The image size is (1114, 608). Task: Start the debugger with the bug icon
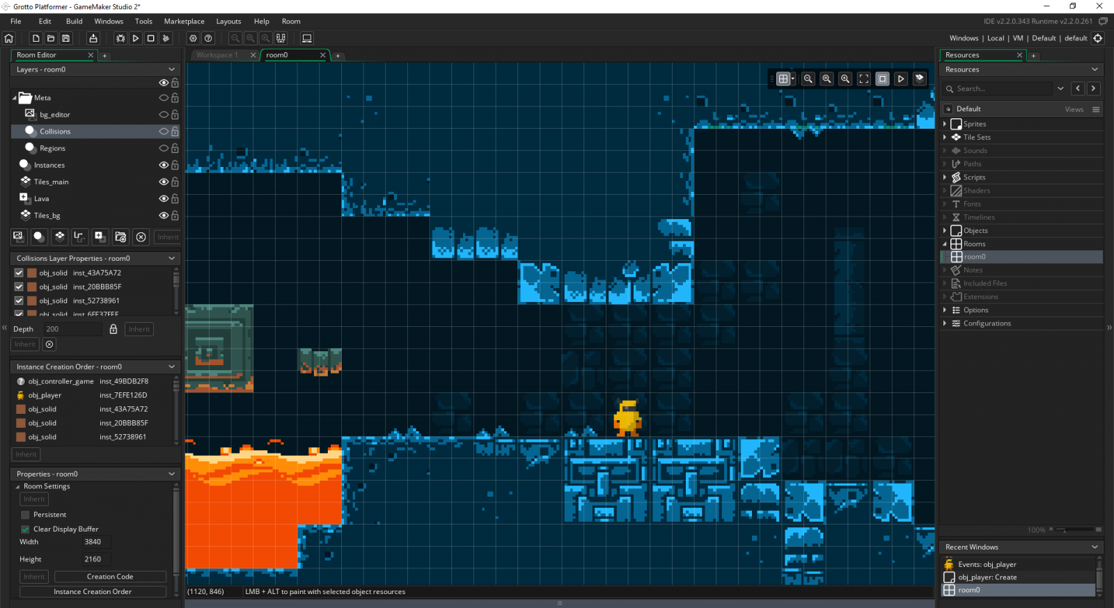(x=120, y=38)
